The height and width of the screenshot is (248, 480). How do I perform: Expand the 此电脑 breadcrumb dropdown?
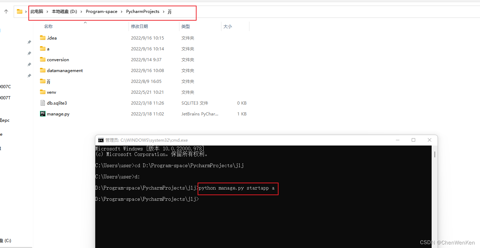47,11
